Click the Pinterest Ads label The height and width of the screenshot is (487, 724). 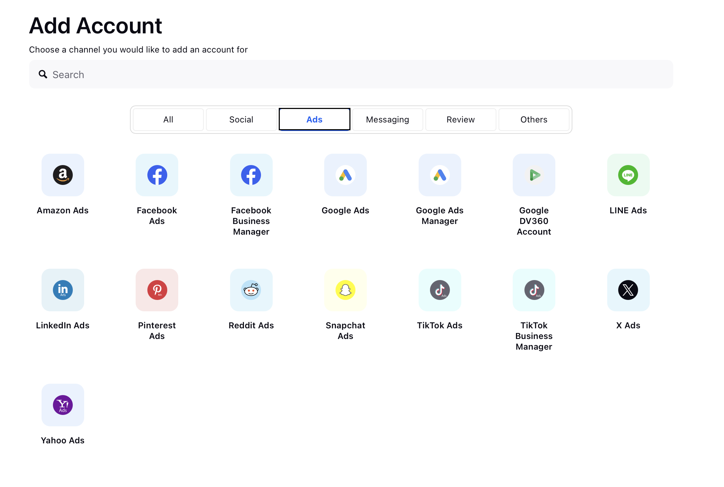157,331
